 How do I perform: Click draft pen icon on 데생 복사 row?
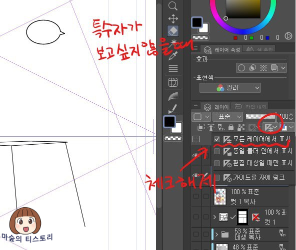click(x=282, y=233)
